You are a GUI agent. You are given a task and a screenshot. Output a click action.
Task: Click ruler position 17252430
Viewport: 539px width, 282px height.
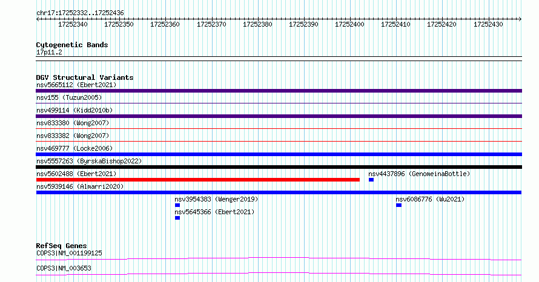(488, 24)
